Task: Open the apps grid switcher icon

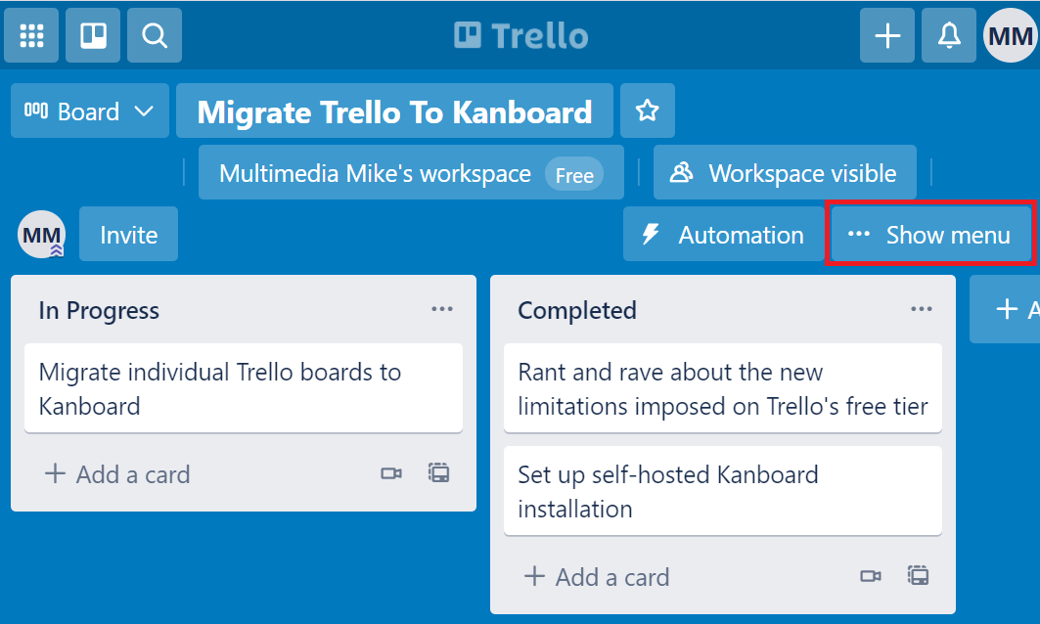Action: 31,35
